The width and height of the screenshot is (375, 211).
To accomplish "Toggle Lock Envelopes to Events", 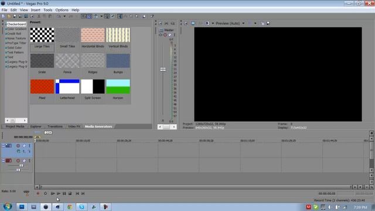I will click(x=107, y=16).
